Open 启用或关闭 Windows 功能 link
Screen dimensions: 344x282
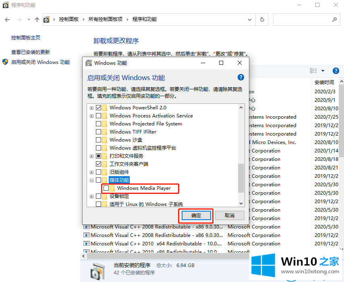coord(40,62)
